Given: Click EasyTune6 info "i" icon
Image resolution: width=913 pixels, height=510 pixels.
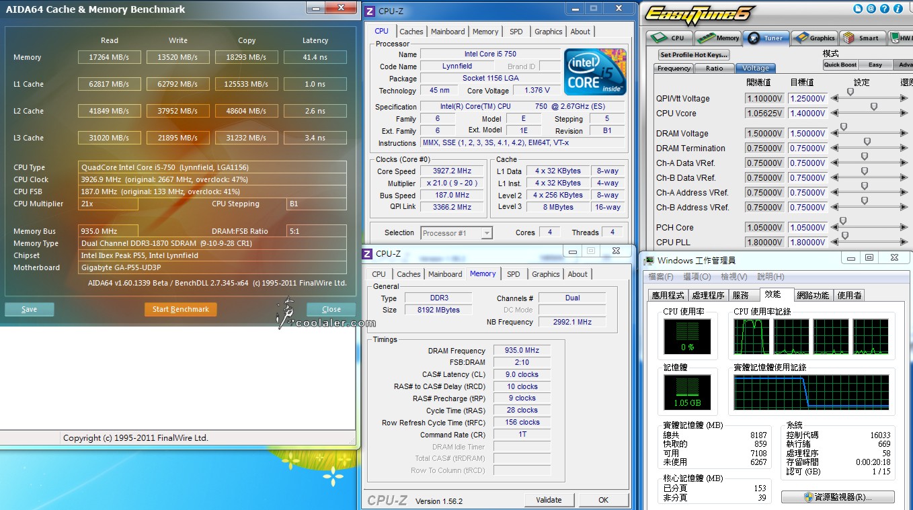Looking at the screenshot, I should pos(898,9).
